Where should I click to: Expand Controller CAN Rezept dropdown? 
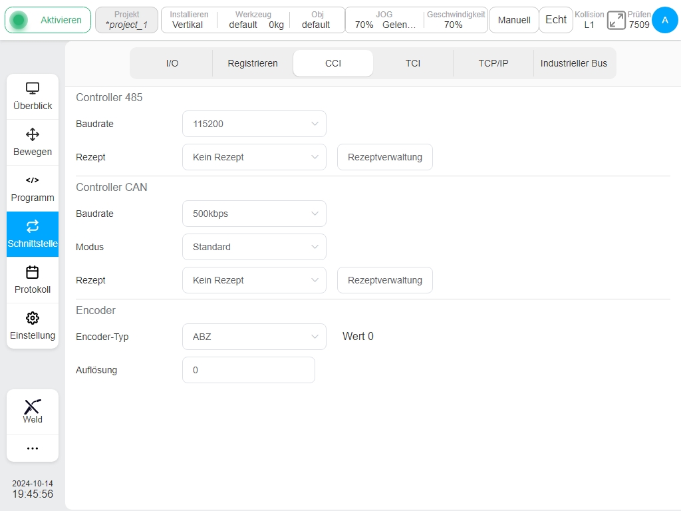254,280
